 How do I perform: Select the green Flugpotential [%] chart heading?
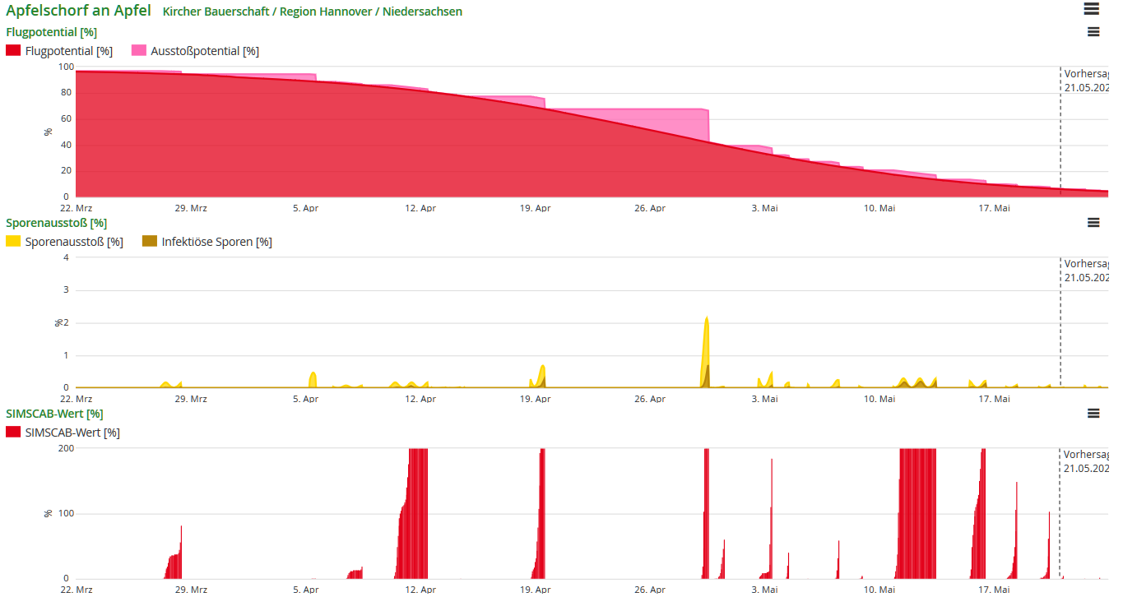point(51,32)
